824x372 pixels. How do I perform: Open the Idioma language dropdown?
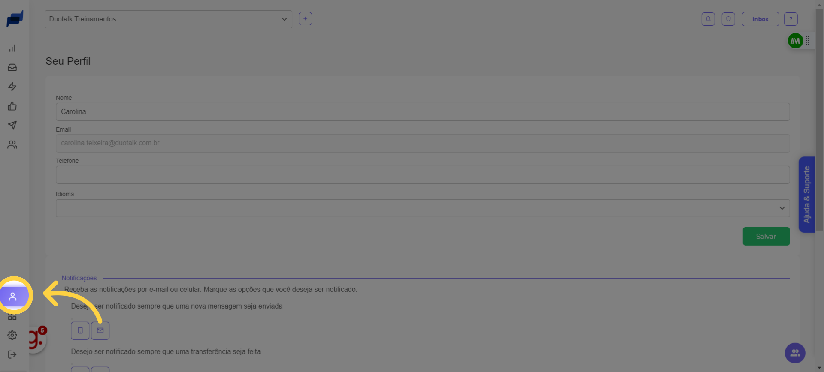click(x=422, y=208)
